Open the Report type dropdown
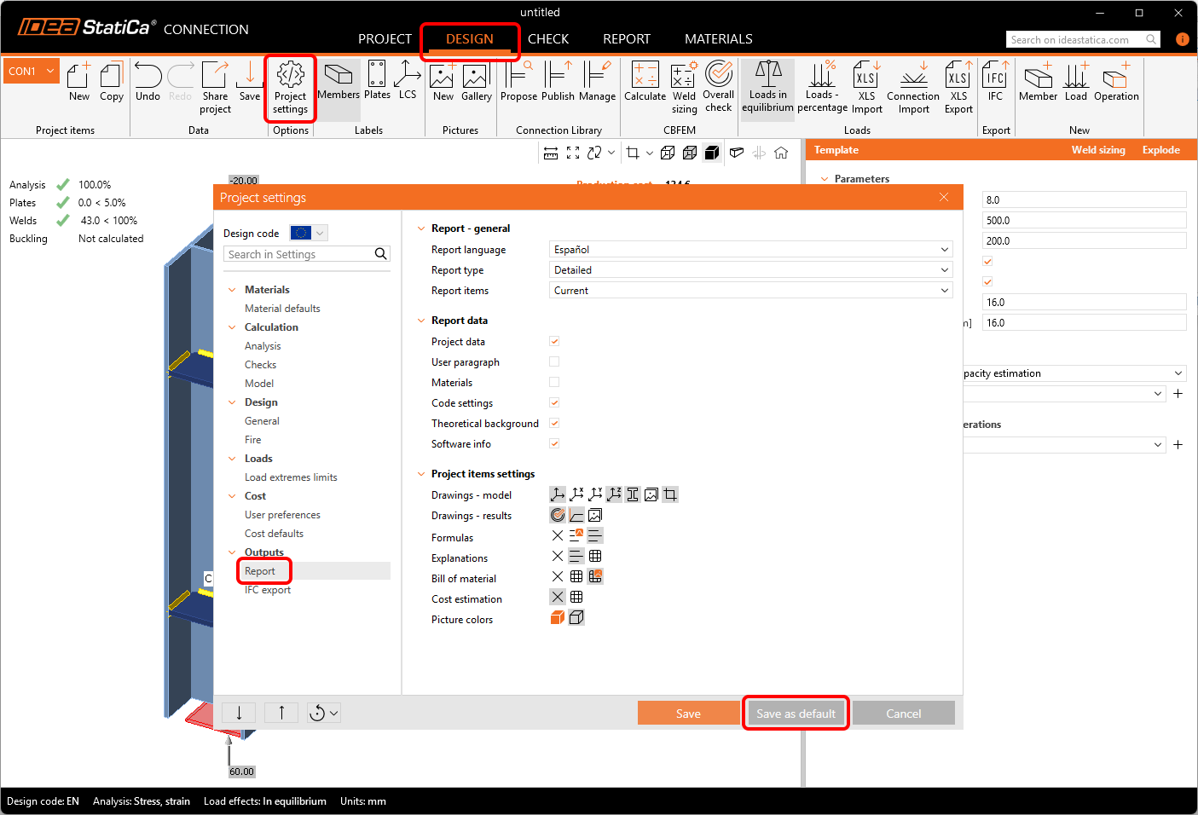 750,270
